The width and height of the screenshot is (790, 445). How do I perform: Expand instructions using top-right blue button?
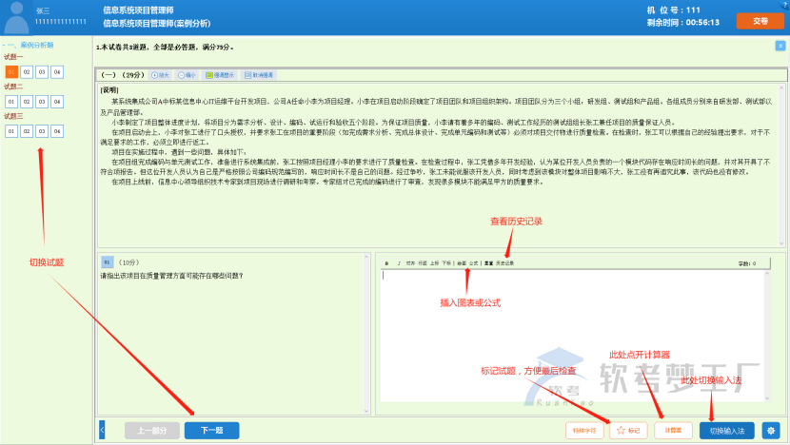tap(780, 46)
